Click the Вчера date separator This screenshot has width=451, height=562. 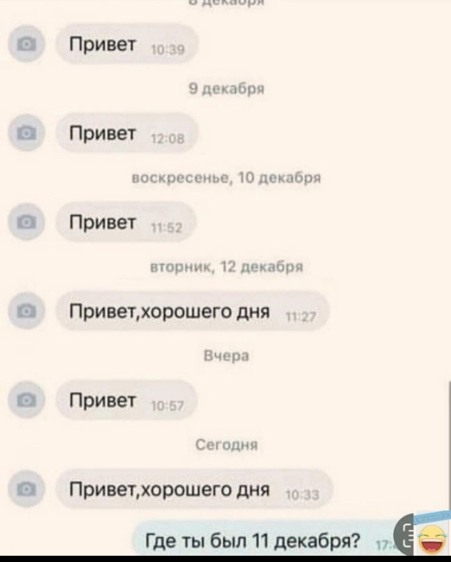point(226,356)
